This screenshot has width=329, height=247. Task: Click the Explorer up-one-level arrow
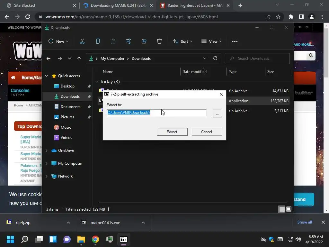[x=79, y=59]
